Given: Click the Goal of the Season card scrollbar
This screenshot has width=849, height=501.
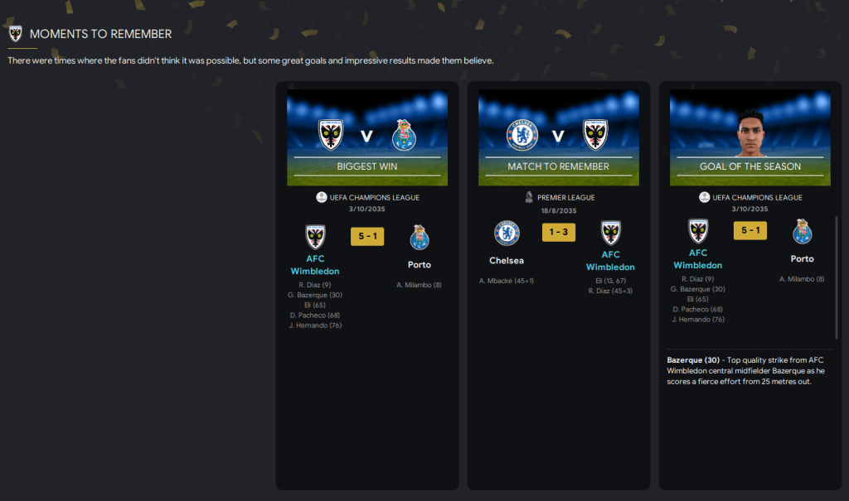Looking at the screenshot, I should (837, 278).
